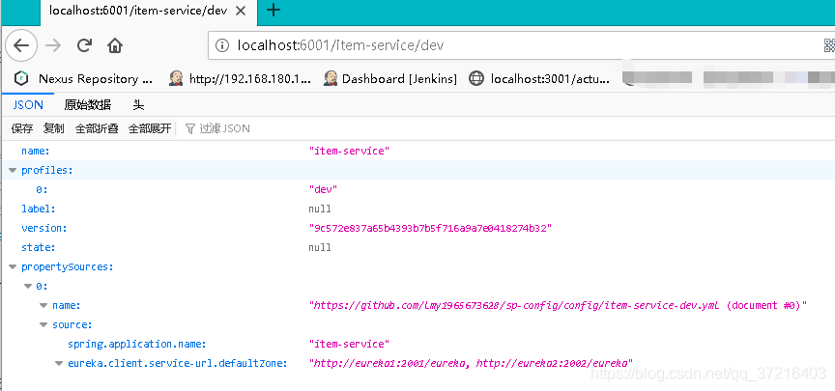
Task: Click the 保存 save button
Action: (x=22, y=128)
